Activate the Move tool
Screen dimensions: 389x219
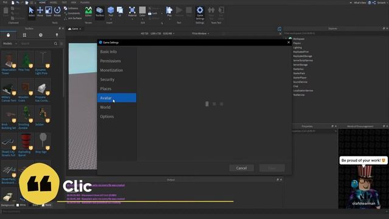[40, 12]
